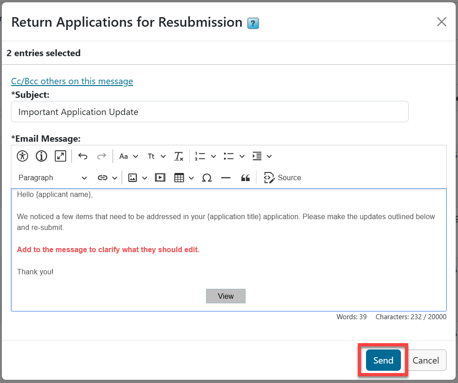Open the accessibility checker icon
458x383 pixels.
point(23,156)
